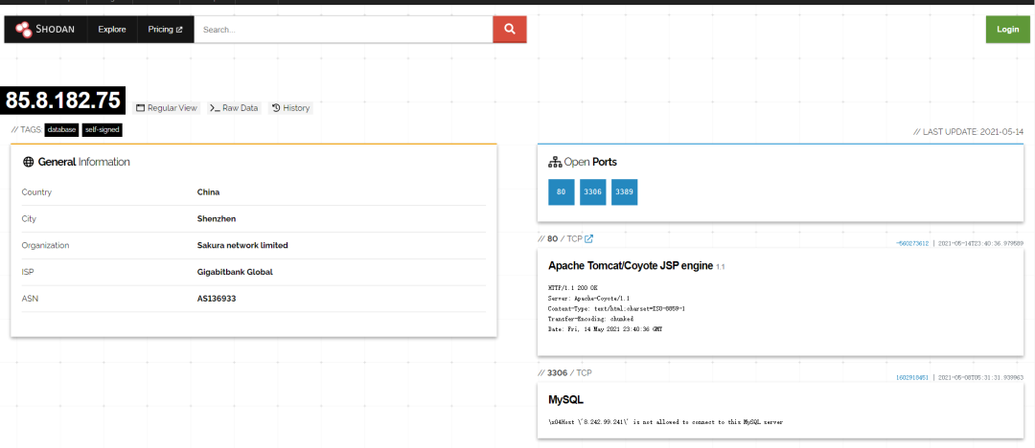The width and height of the screenshot is (1035, 448).
Task: Select the Country value China
Action: (x=209, y=192)
